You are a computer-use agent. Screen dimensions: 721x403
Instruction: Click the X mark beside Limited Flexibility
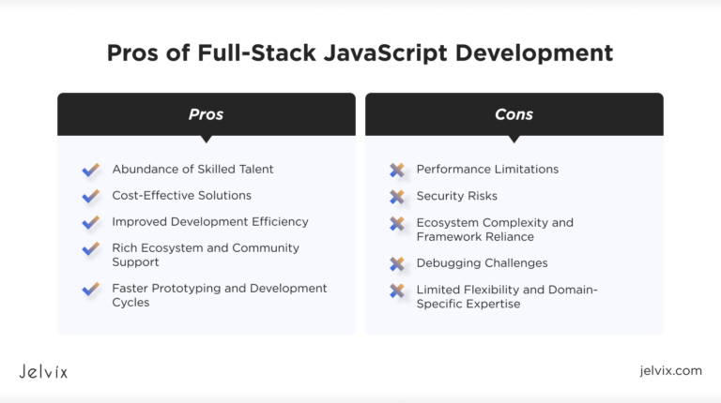397,291
